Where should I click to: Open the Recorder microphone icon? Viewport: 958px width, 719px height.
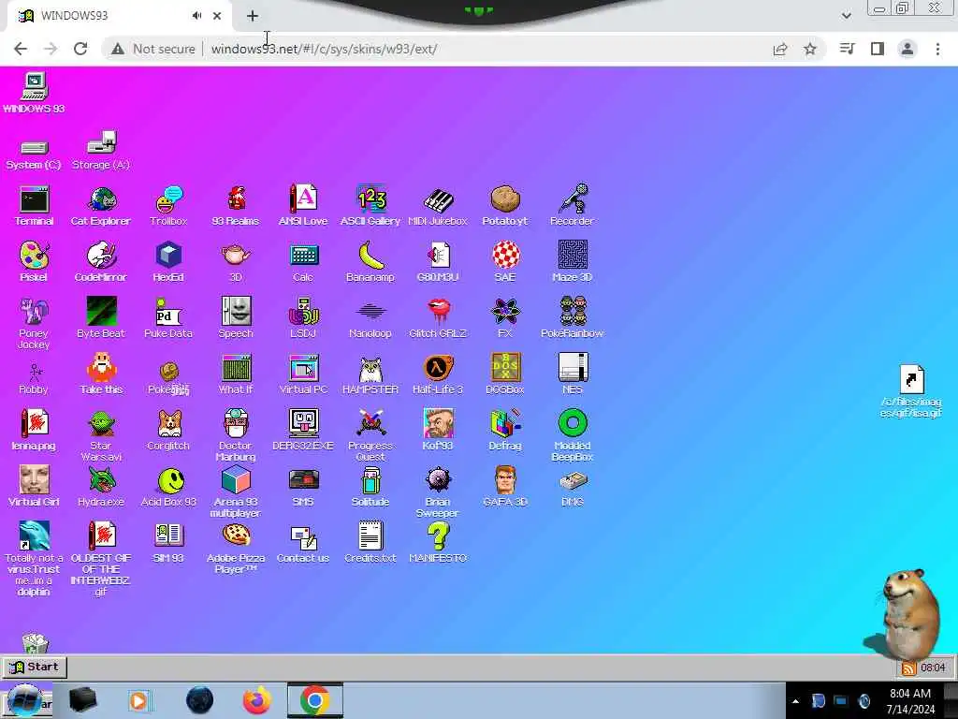coord(573,198)
